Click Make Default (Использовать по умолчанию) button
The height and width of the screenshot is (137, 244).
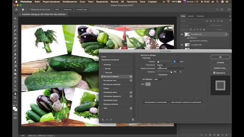(x=156, y=102)
